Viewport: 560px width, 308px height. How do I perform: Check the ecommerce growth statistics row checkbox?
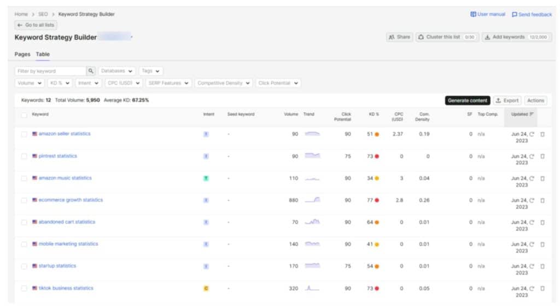click(24, 200)
